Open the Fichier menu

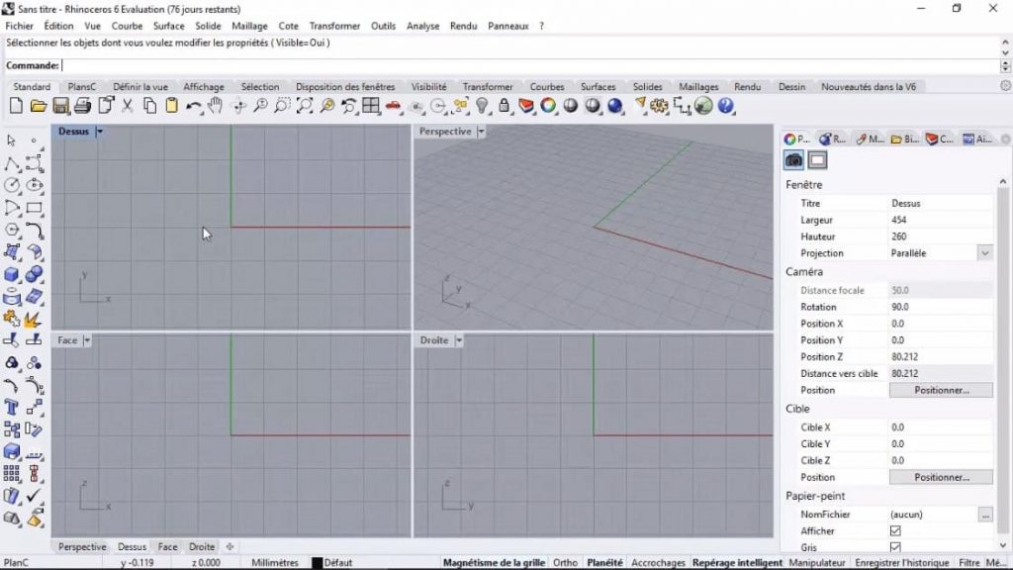coord(18,26)
